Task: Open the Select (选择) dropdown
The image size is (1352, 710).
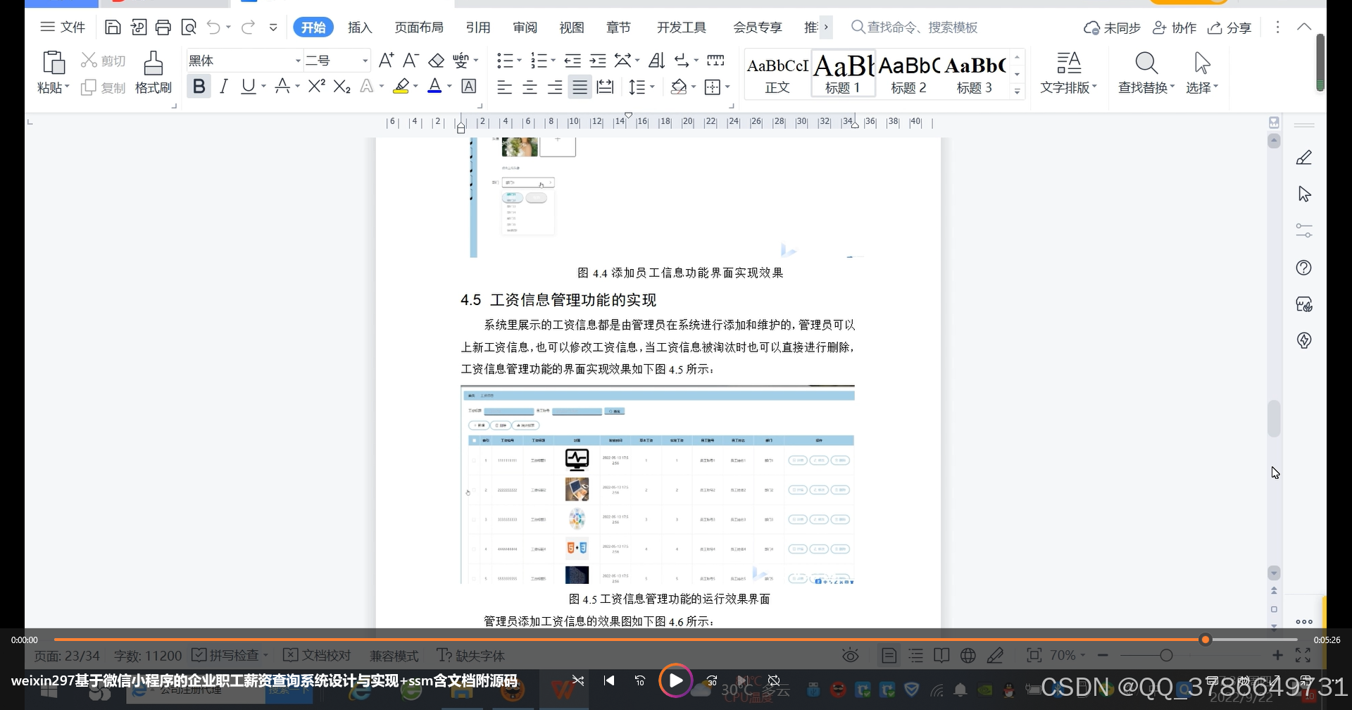Action: click(1202, 87)
